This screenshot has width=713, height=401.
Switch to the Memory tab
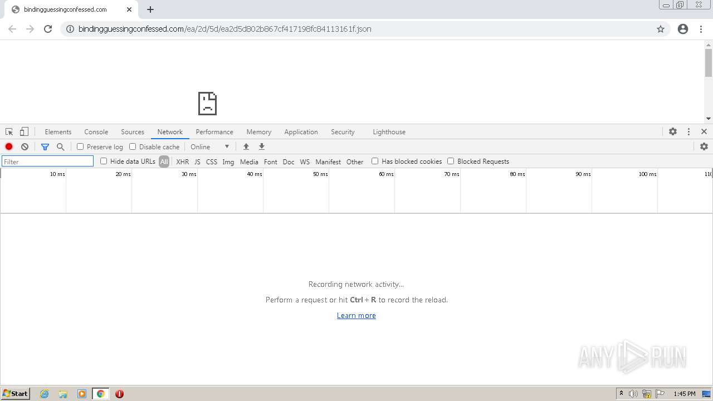(x=259, y=132)
